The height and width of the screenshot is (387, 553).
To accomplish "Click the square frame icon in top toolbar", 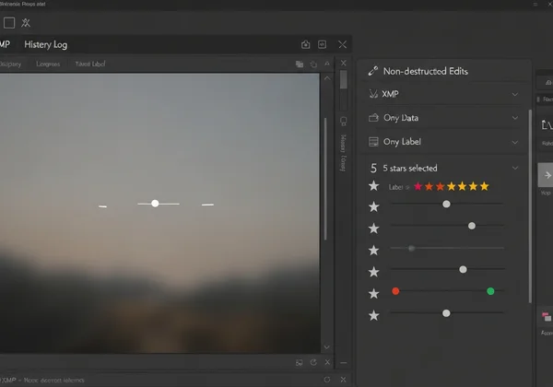I will coord(9,23).
